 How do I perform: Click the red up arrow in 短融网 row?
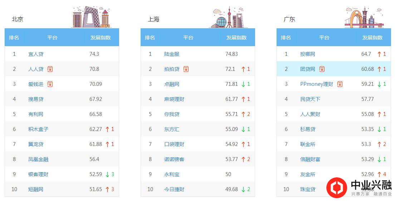pos(107,189)
